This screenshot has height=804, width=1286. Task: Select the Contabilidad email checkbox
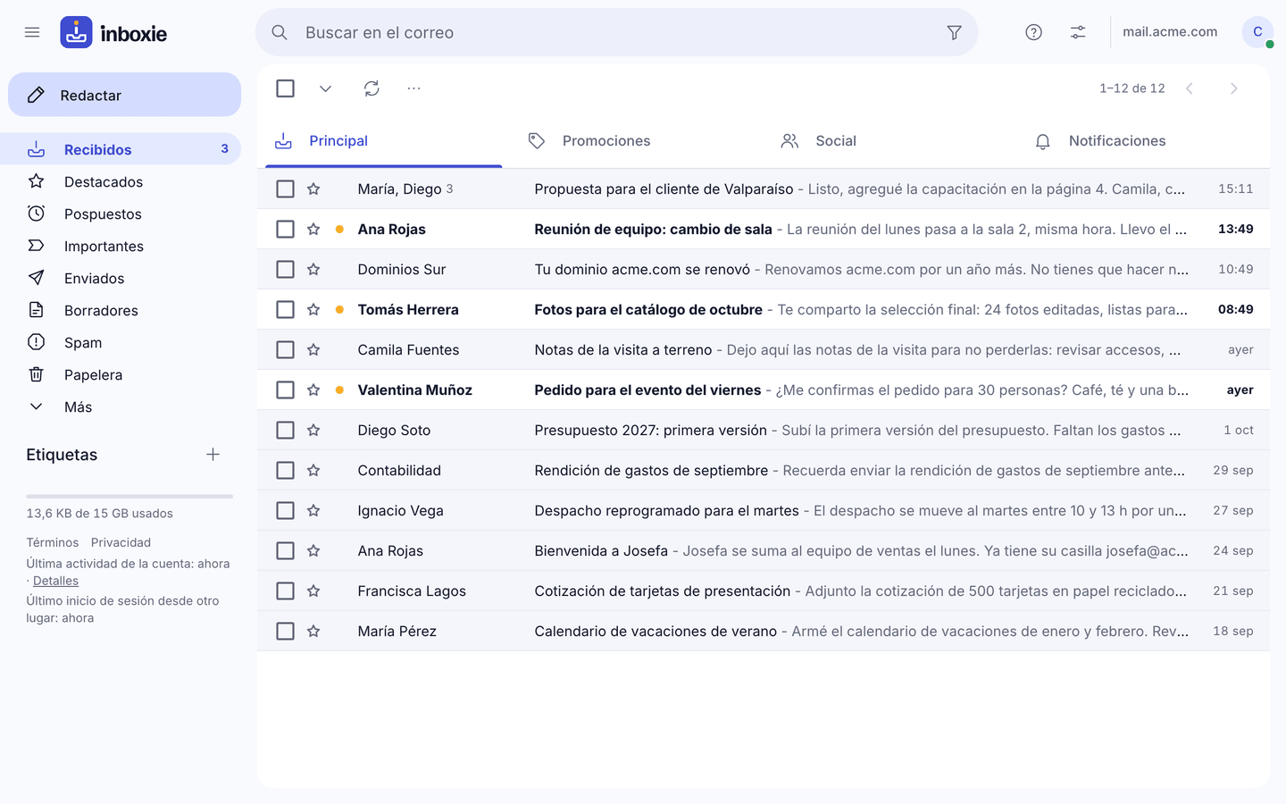pos(285,471)
